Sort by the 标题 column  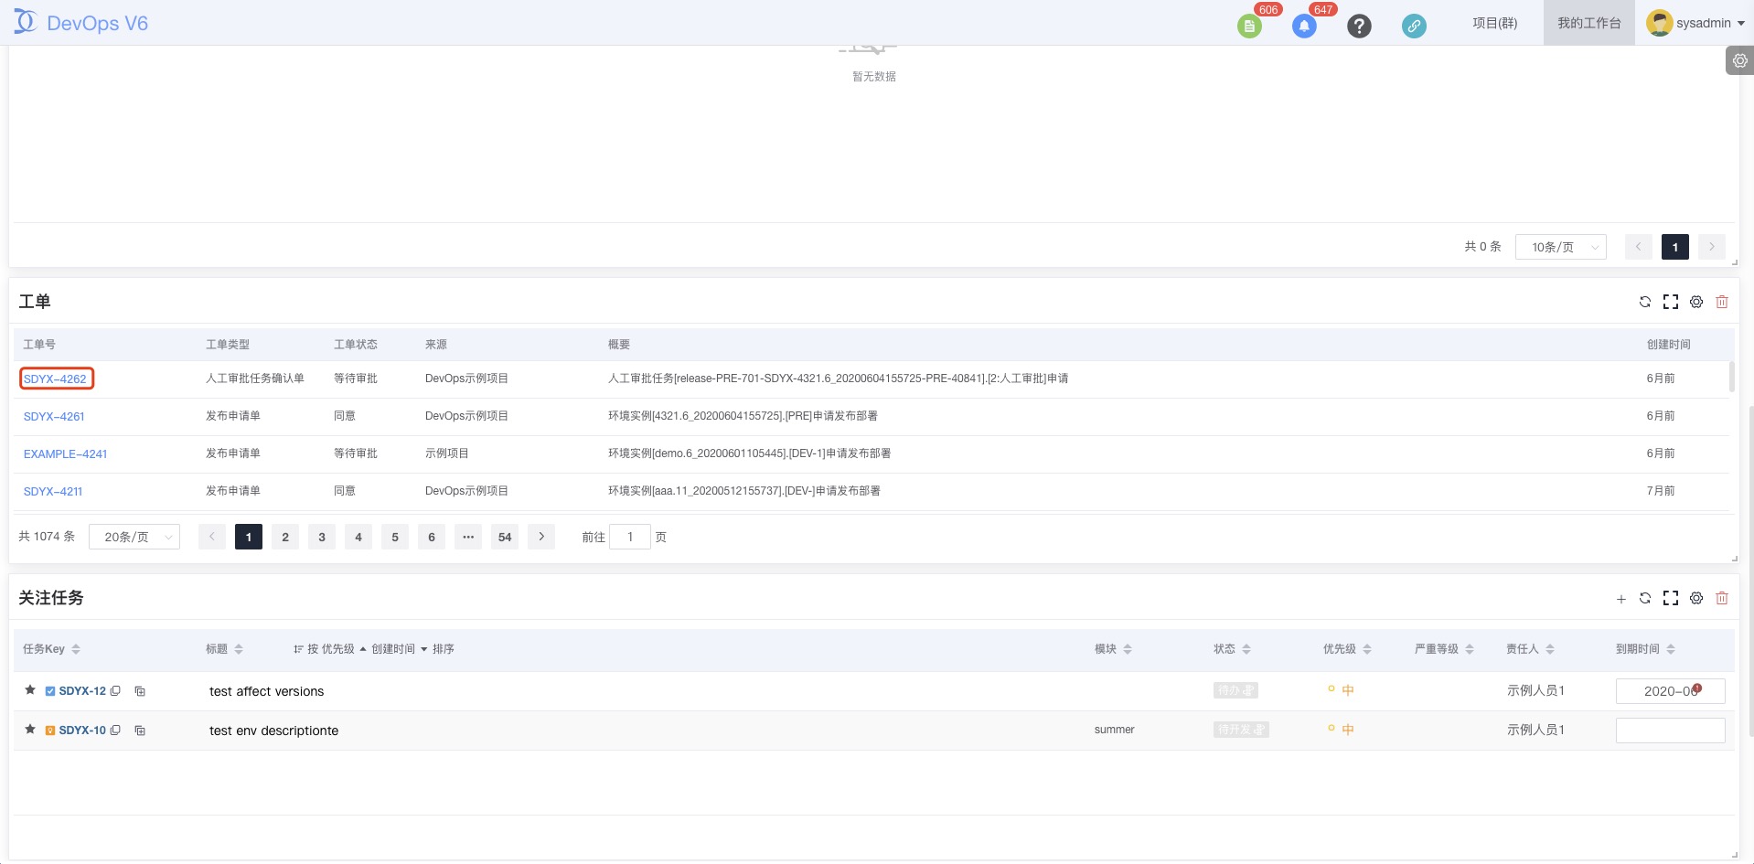(x=239, y=649)
